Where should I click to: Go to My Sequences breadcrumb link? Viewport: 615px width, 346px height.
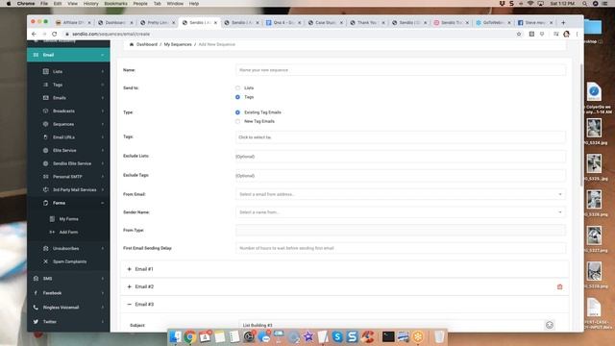tap(178, 44)
